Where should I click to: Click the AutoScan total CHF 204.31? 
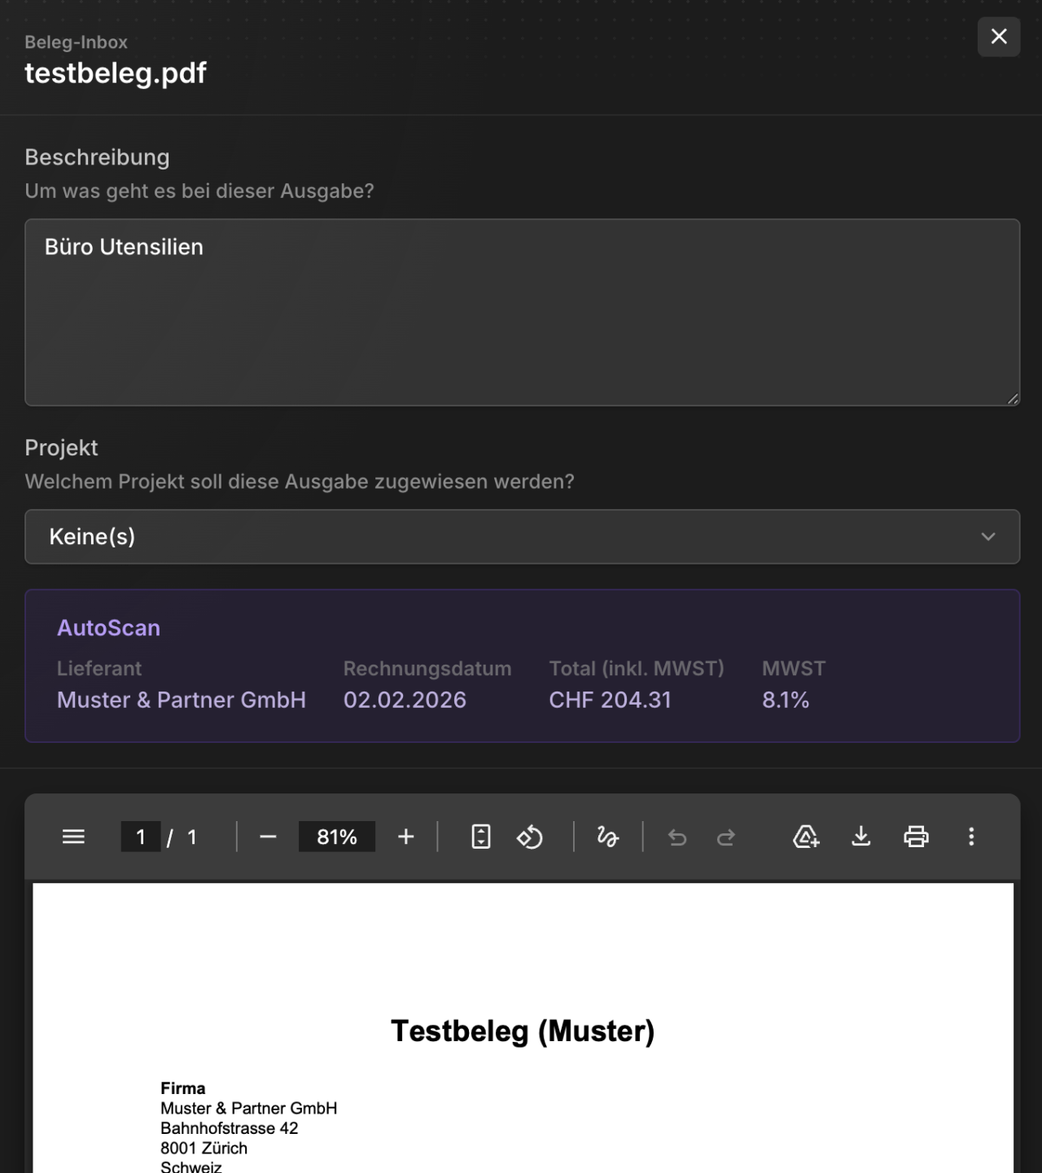[x=610, y=700]
